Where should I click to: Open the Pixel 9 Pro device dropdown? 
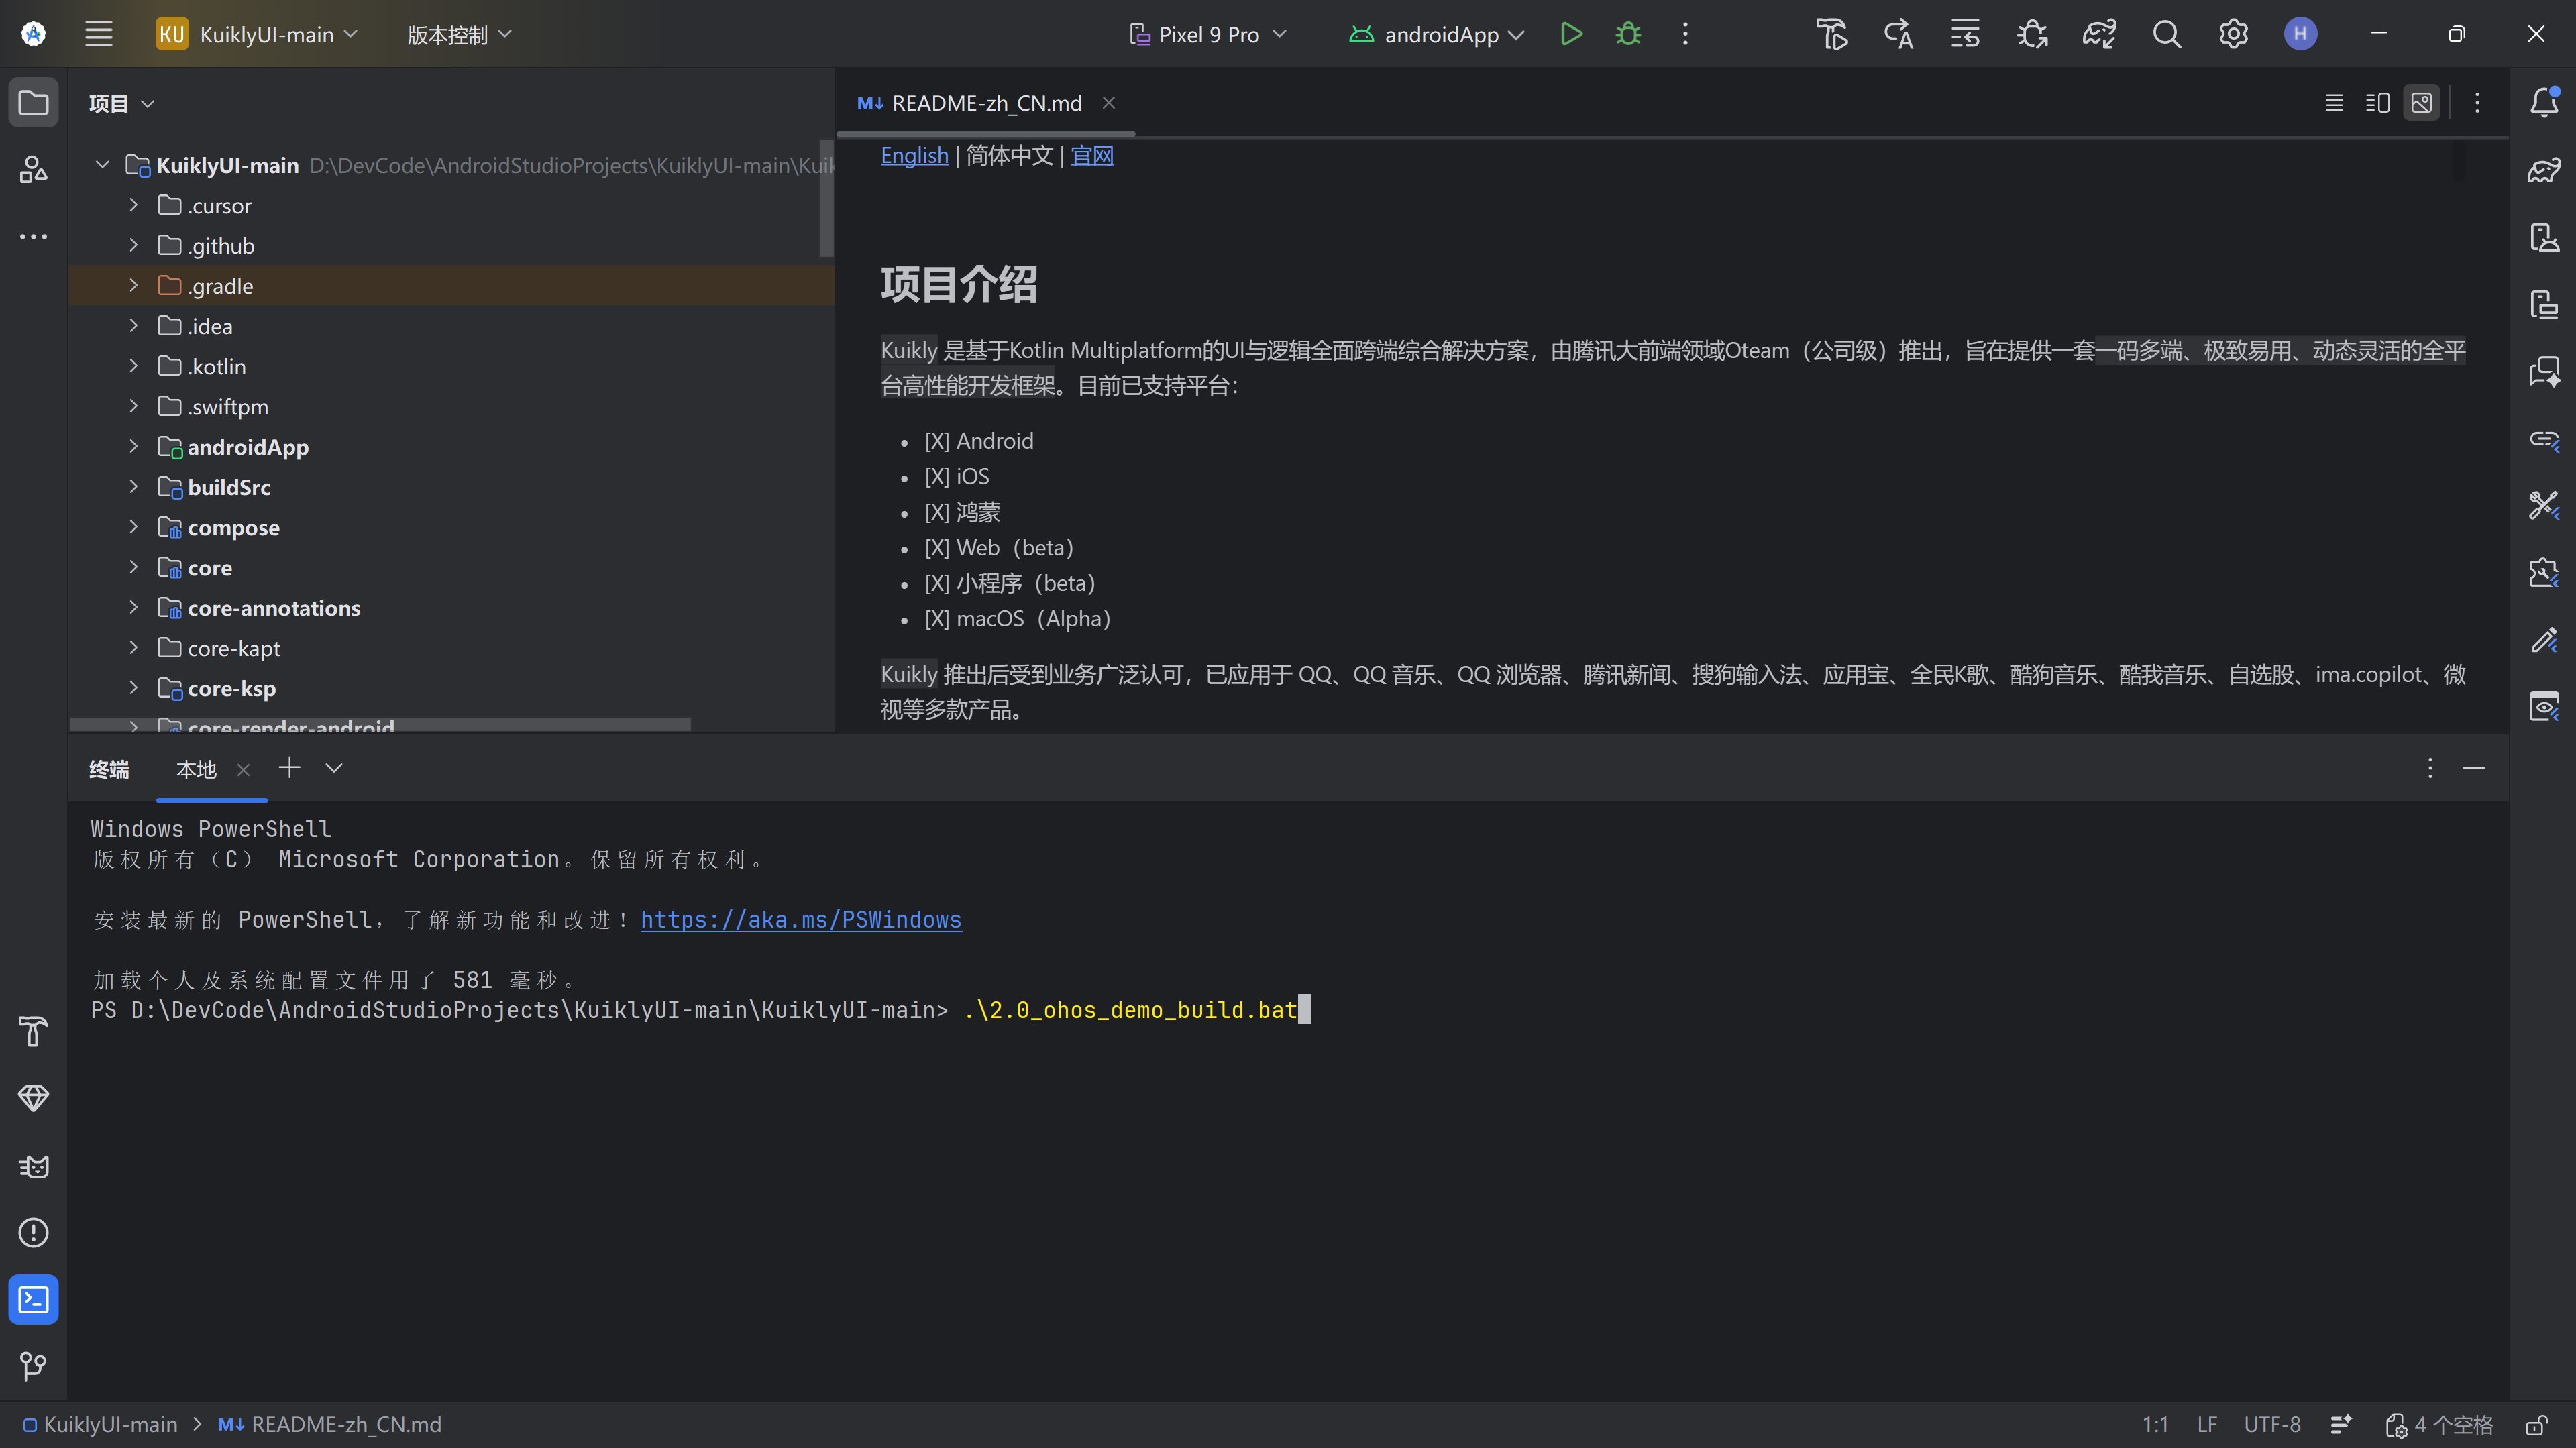click(1208, 34)
